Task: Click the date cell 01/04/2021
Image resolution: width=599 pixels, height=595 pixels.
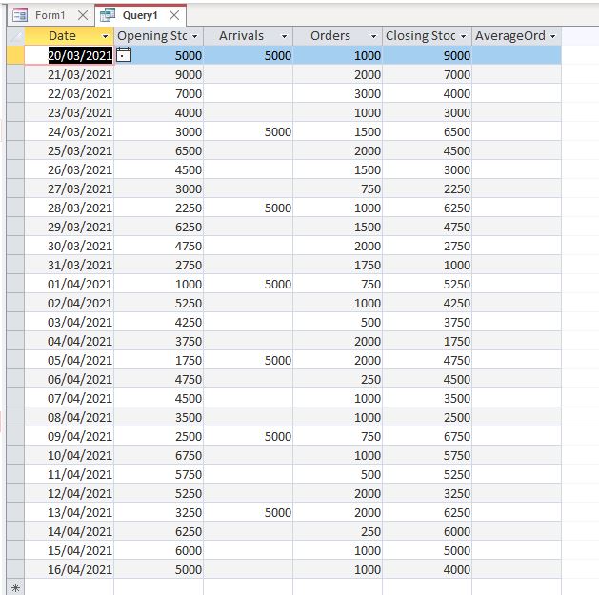Action: pos(70,284)
